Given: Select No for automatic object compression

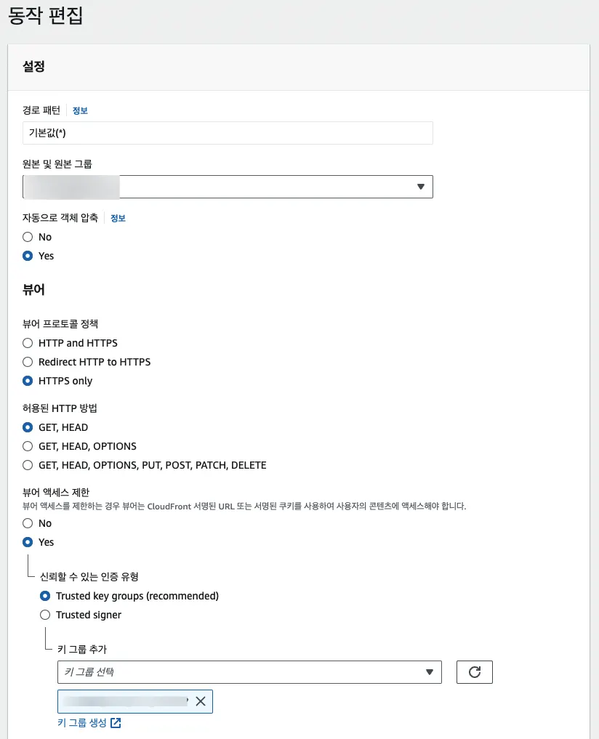Looking at the screenshot, I should 28,237.
